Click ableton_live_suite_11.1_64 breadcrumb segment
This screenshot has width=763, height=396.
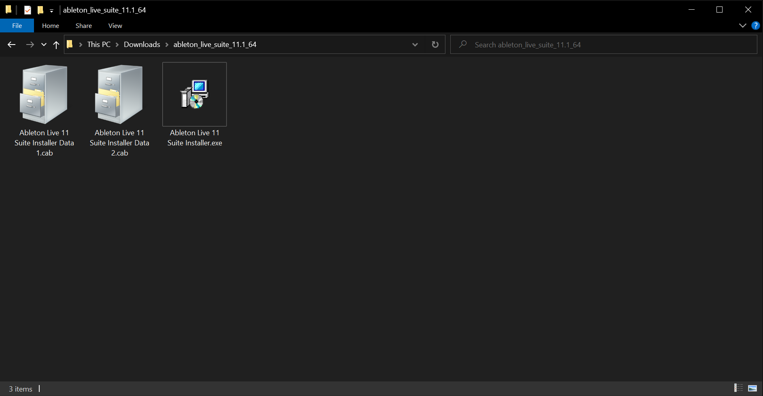point(215,45)
